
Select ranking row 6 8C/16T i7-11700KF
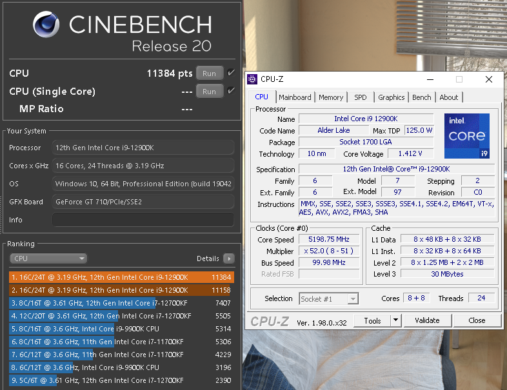[x=121, y=342]
